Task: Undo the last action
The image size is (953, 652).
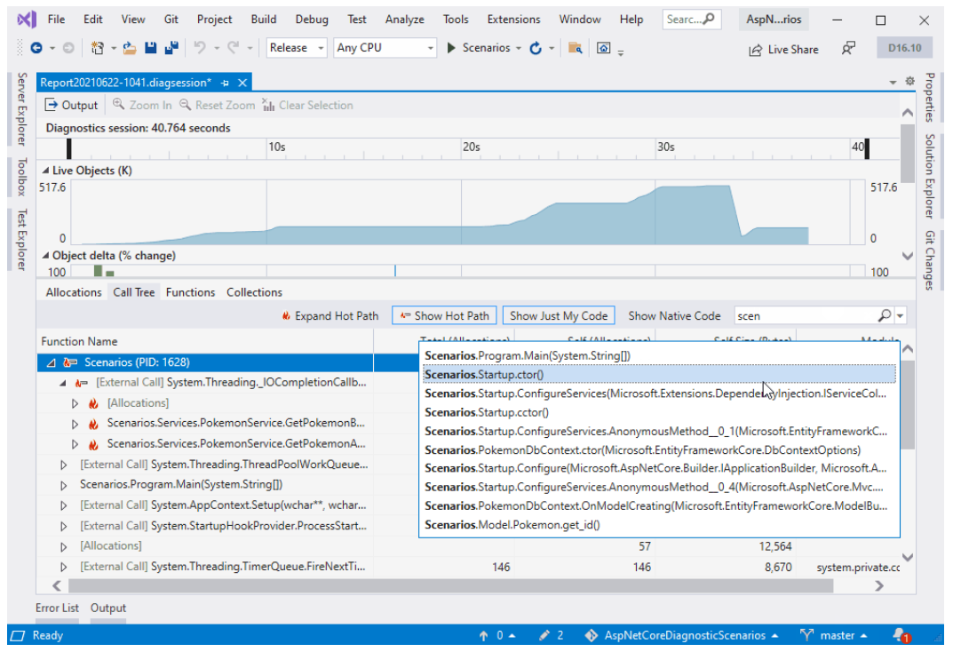Action: click(199, 48)
